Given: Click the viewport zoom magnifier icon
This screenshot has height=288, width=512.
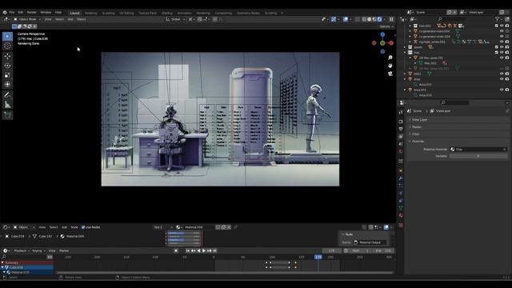Looking at the screenshot, I should (x=390, y=58).
